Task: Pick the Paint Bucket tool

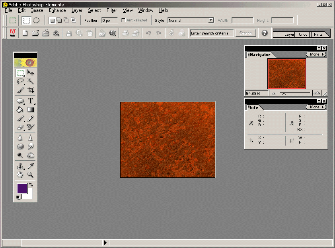Action: [x=20, y=110]
